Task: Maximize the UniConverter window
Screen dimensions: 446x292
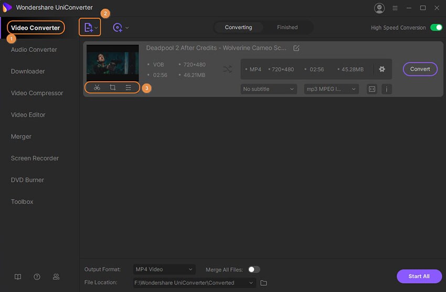Action: (423, 8)
